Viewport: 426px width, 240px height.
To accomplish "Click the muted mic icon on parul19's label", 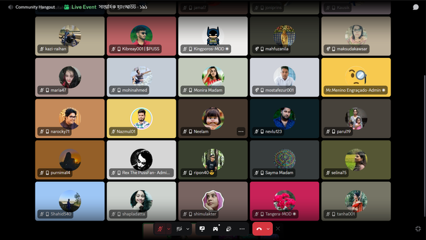I will (328, 131).
